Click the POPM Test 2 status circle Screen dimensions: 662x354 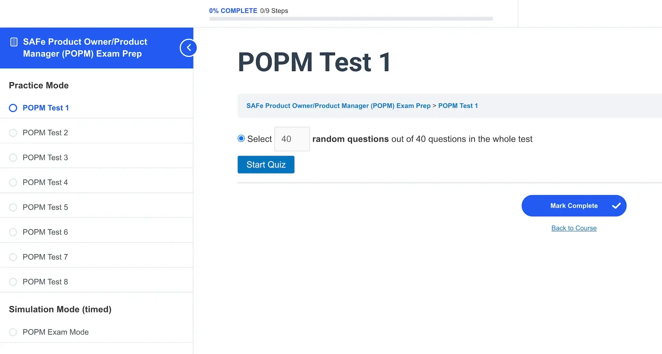click(13, 133)
